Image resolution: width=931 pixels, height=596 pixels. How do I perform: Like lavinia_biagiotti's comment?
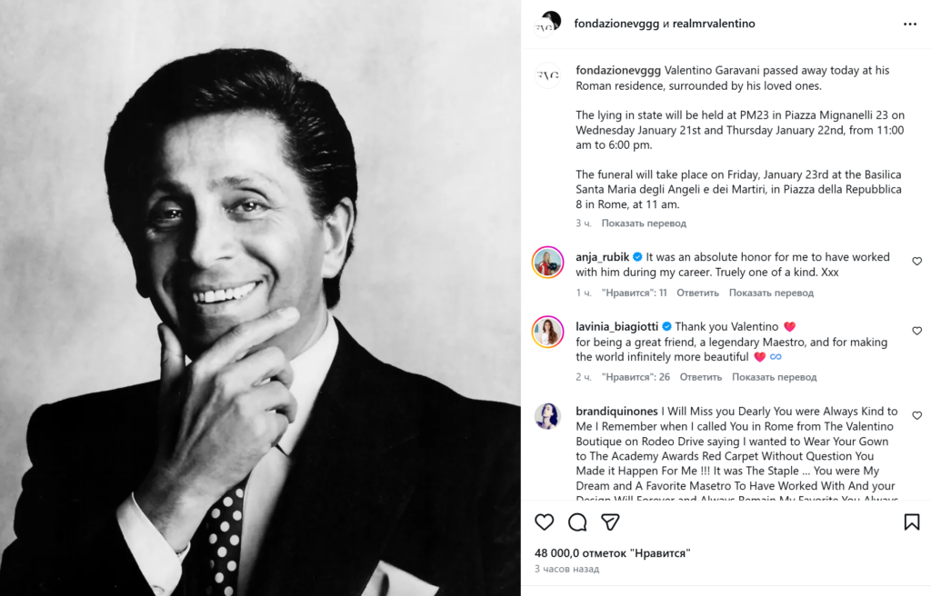tap(916, 331)
